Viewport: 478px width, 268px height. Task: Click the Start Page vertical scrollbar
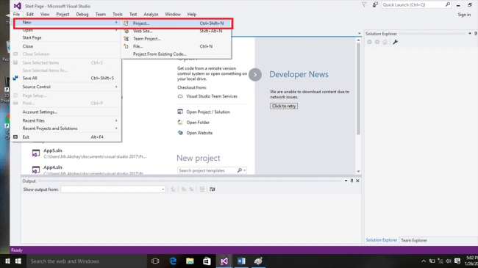tap(359, 88)
